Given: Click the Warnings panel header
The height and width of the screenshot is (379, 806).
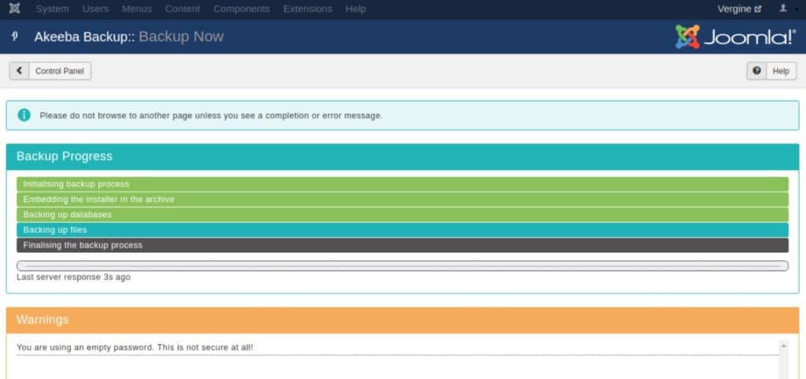Looking at the screenshot, I should tap(402, 320).
